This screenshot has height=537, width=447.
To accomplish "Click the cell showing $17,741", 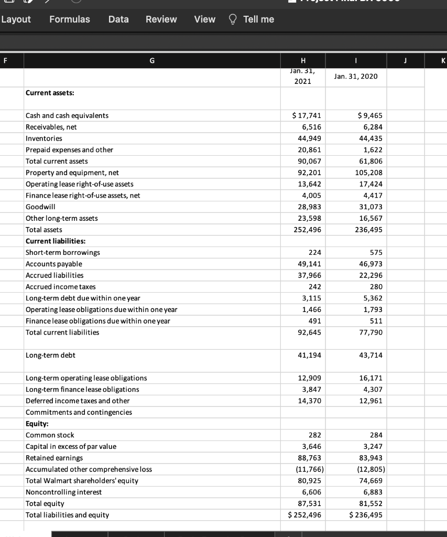I will [x=303, y=115].
